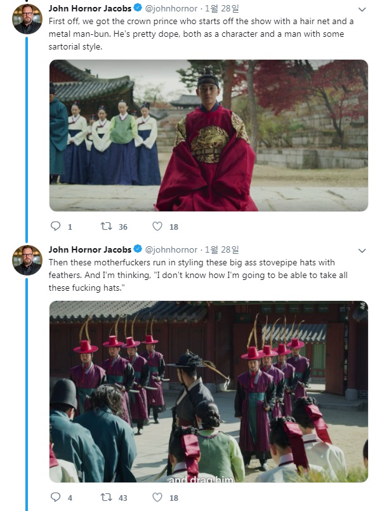The height and width of the screenshot is (511, 382).
Task: Open first tweet's 1월 28일 timestamp
Action: [x=221, y=10]
